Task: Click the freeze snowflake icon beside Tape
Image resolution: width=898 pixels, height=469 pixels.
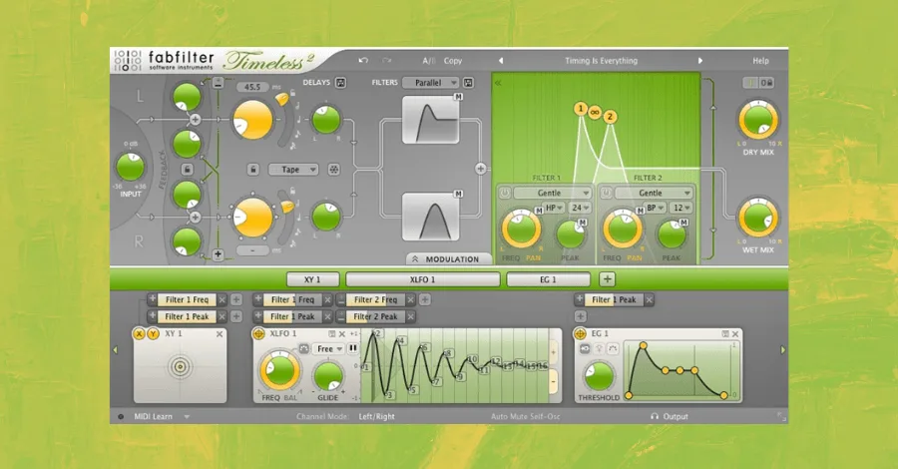Action: pyautogui.click(x=333, y=170)
